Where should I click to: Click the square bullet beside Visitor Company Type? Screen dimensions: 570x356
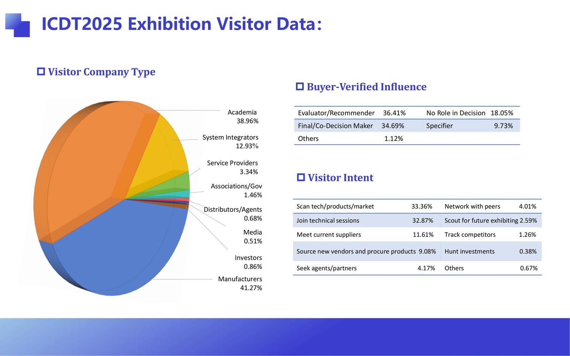pos(41,71)
